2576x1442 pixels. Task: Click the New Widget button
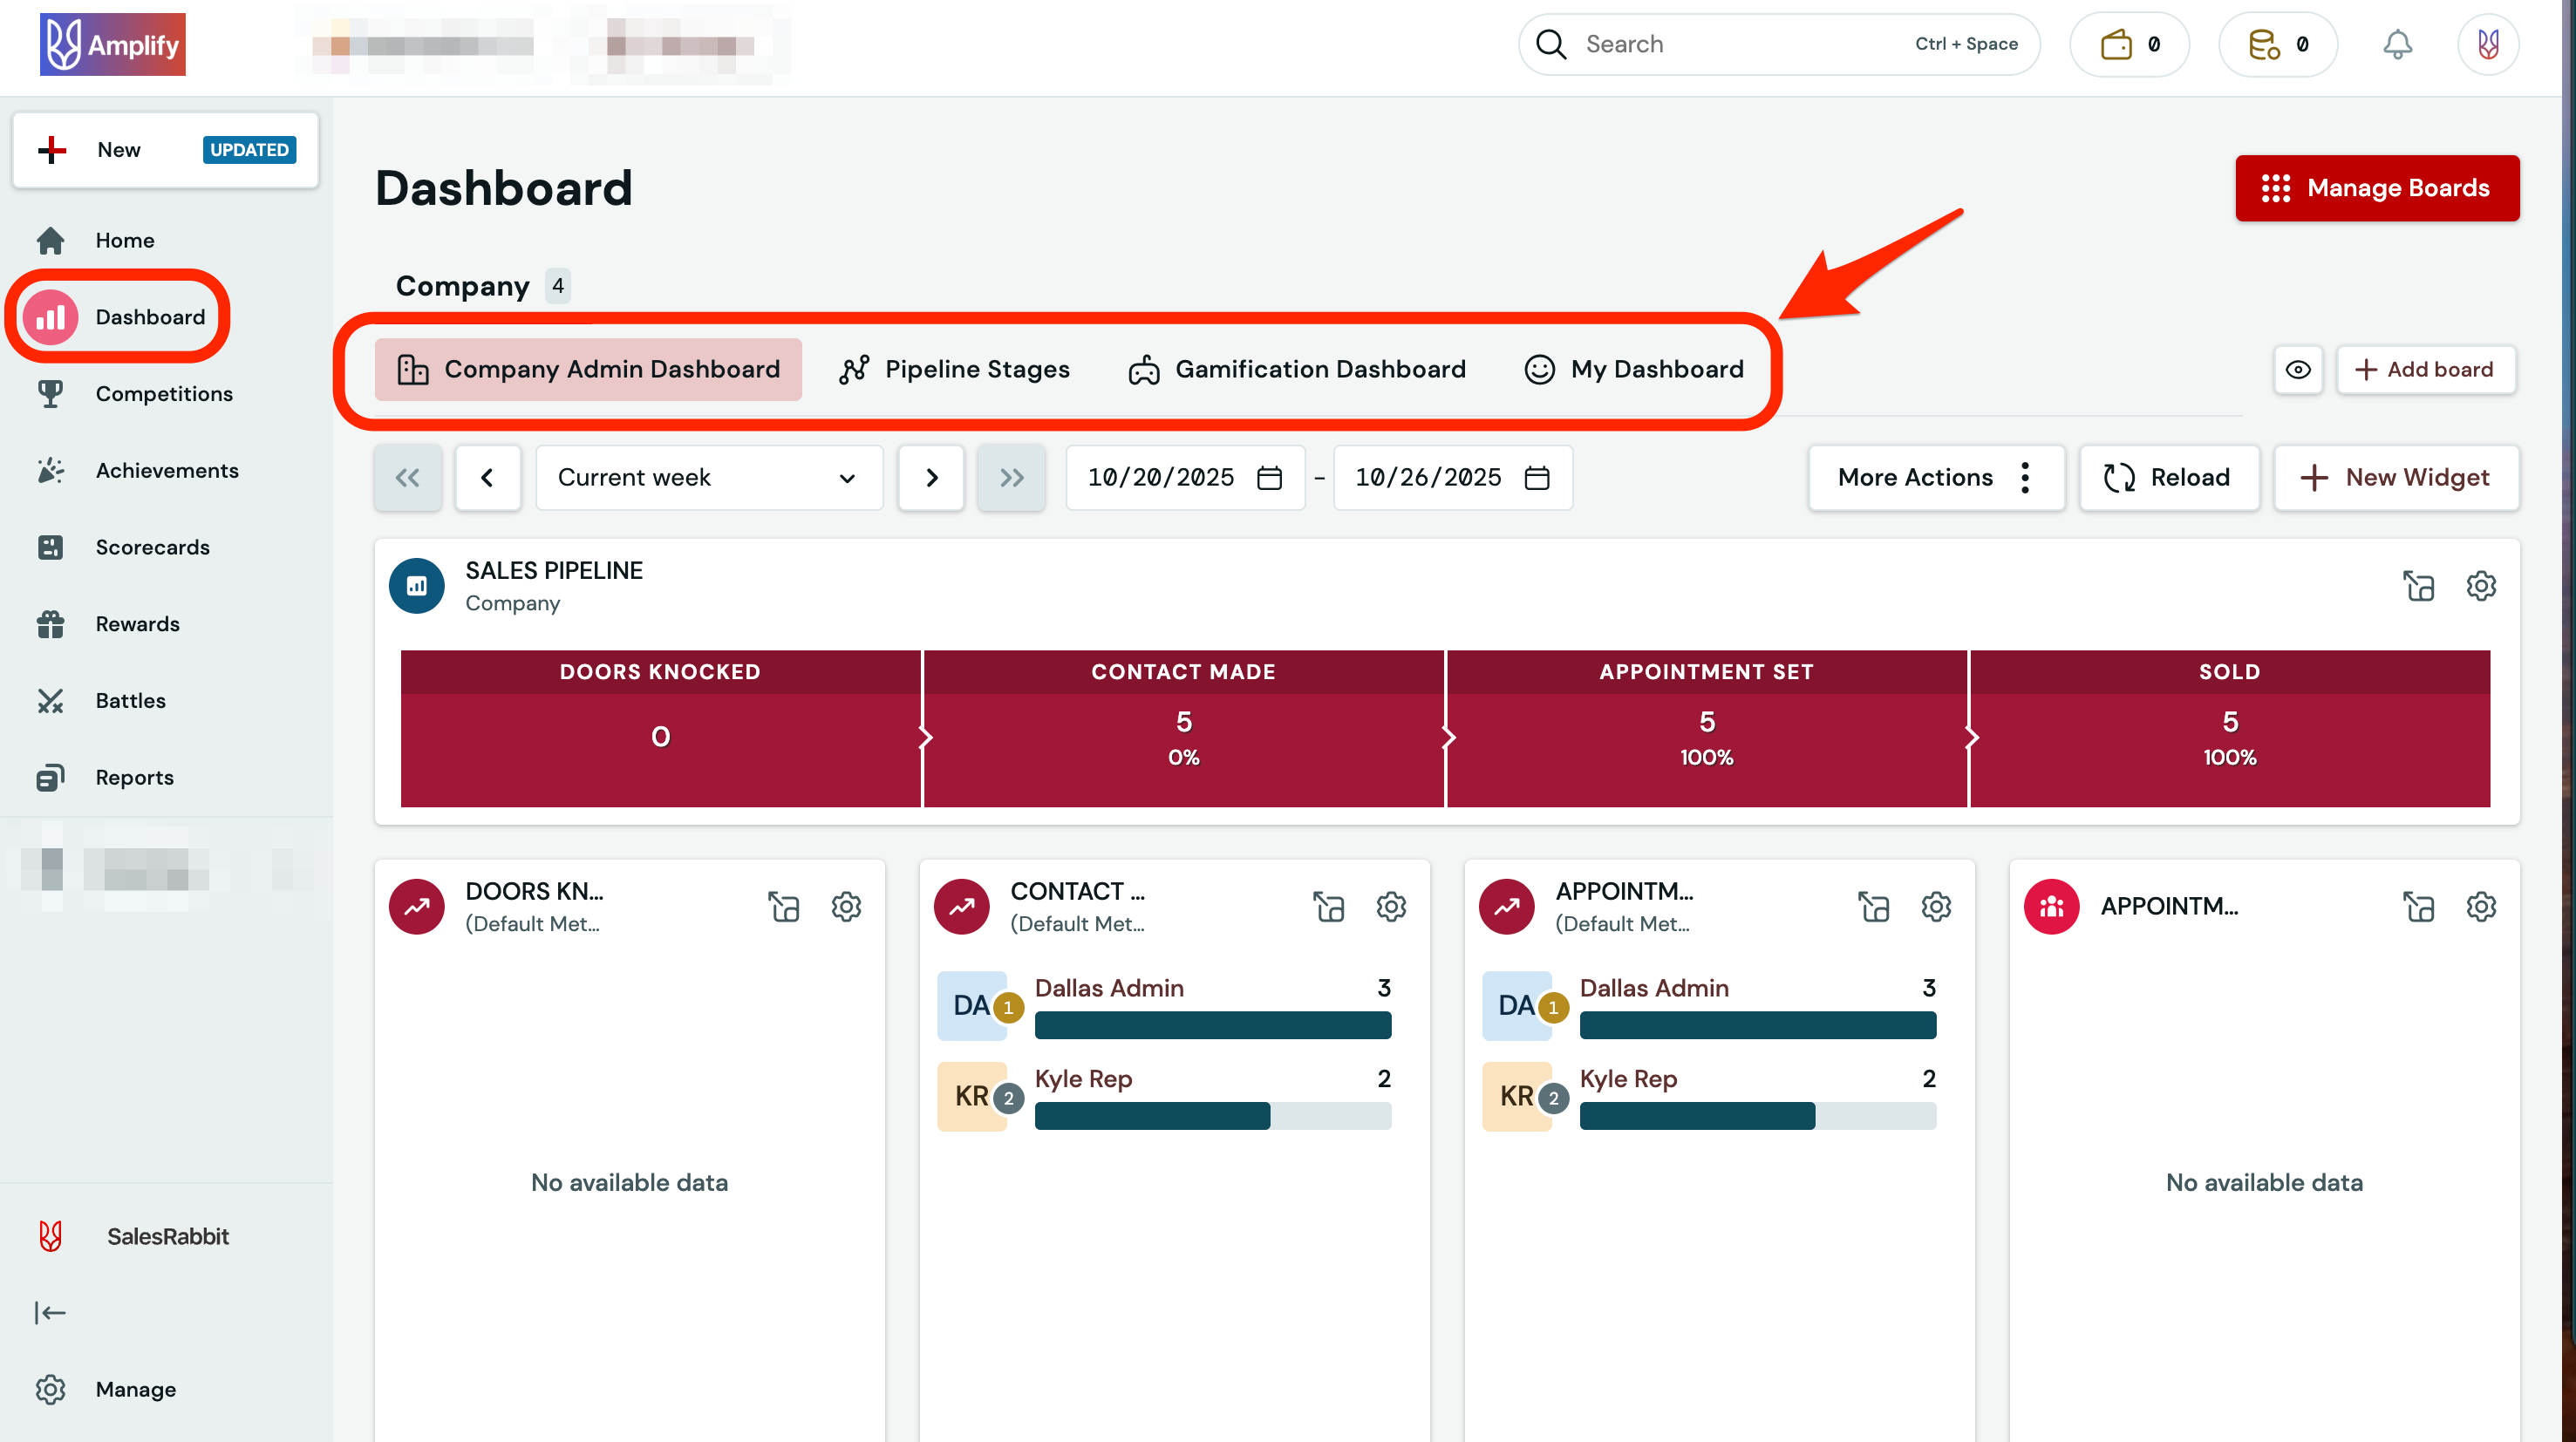(x=2396, y=477)
